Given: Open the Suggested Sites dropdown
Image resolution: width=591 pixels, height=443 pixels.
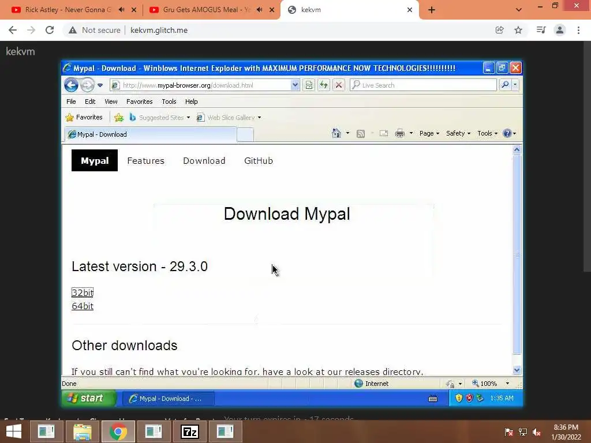Looking at the screenshot, I should pyautogui.click(x=159, y=118).
